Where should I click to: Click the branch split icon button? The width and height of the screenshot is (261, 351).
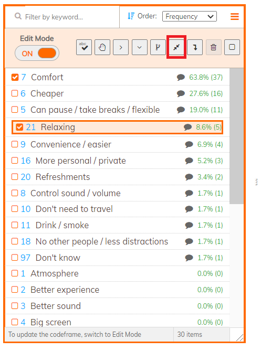[x=158, y=47]
